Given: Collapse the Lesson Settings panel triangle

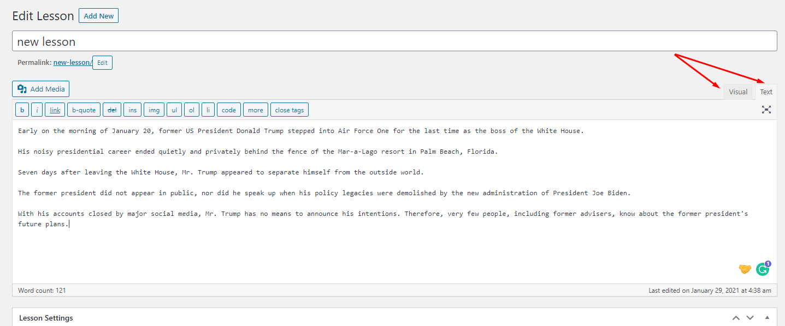Looking at the screenshot, I should click(767, 317).
